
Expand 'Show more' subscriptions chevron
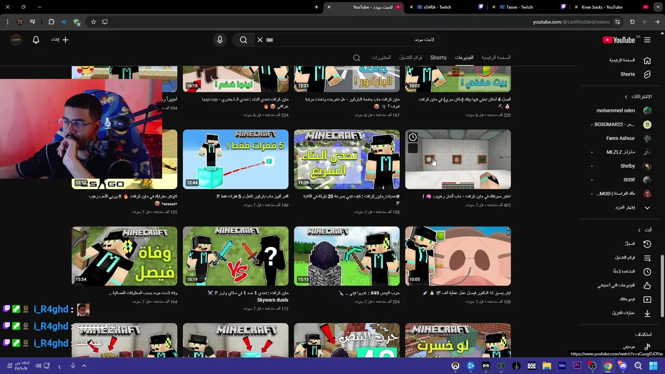[647, 208]
